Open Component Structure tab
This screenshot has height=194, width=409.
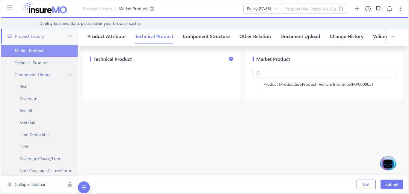(x=206, y=36)
